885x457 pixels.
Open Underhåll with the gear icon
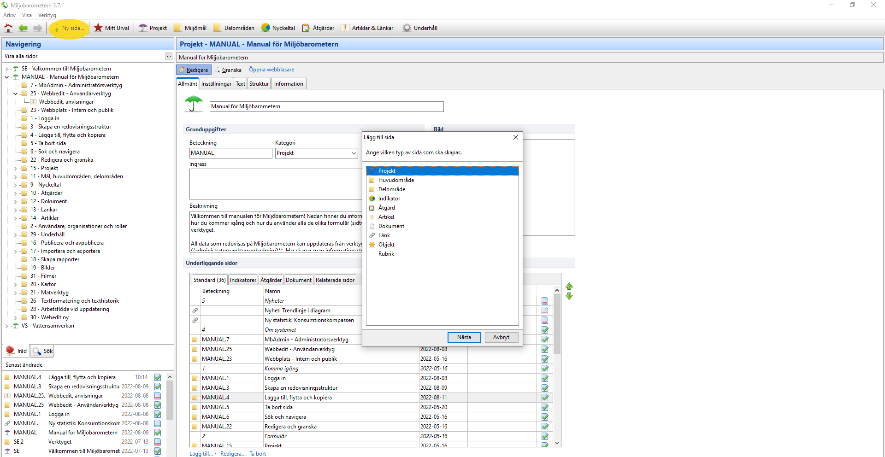tap(420, 28)
